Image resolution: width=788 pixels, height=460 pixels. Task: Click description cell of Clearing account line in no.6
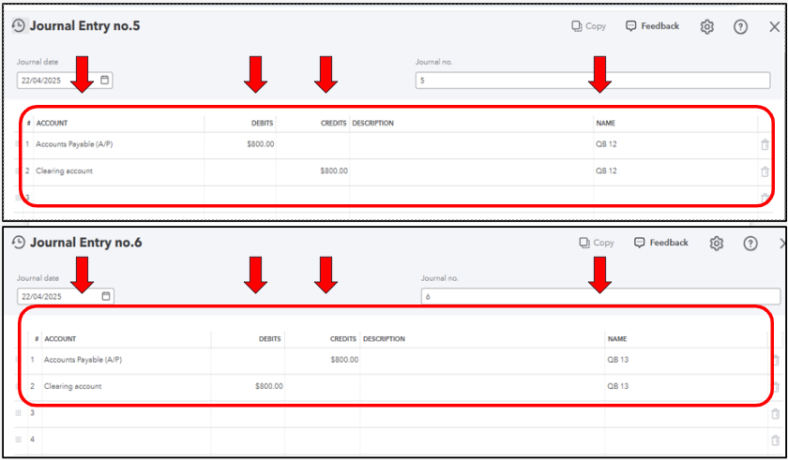pyautogui.click(x=482, y=387)
